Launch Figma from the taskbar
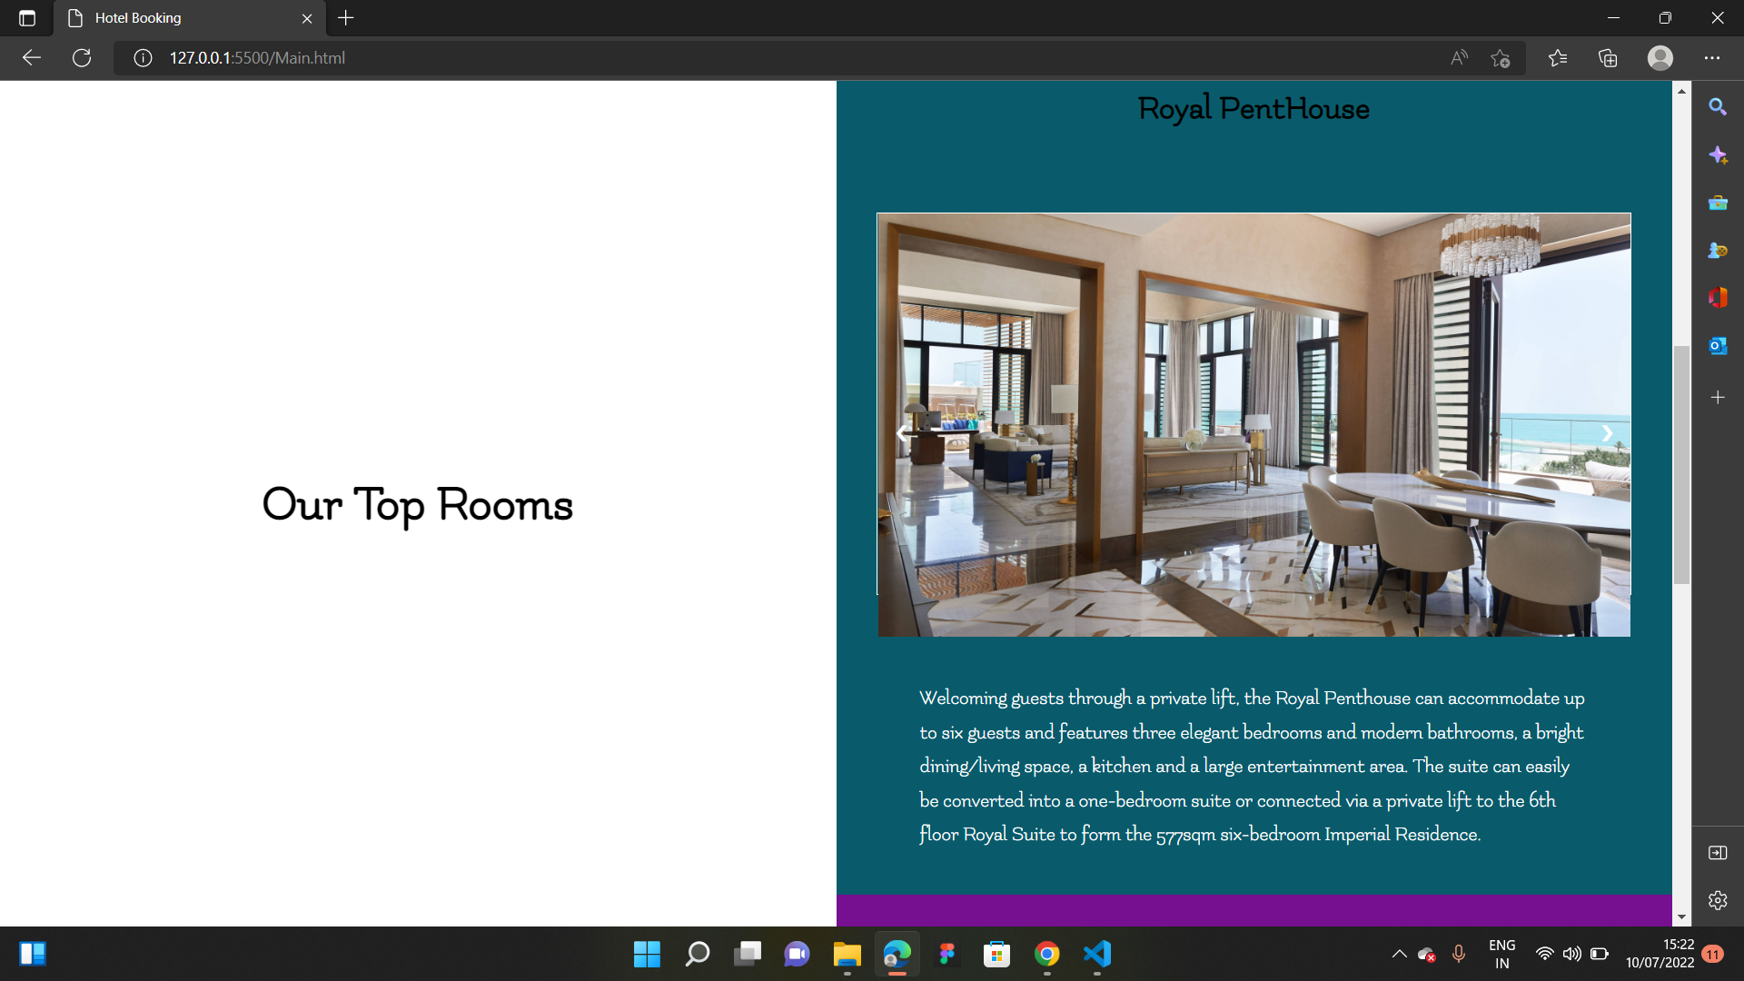This screenshot has width=1744, height=981. [x=947, y=955]
